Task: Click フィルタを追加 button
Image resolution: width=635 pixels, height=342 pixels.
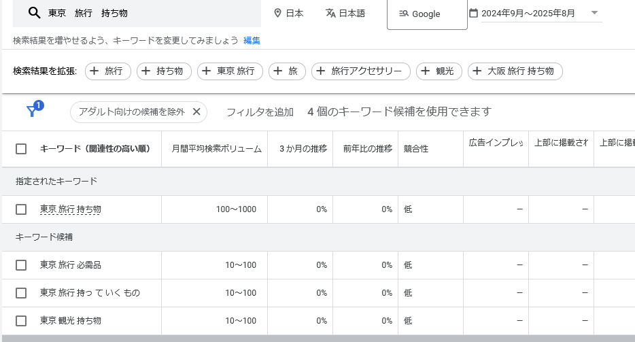Action: point(260,112)
